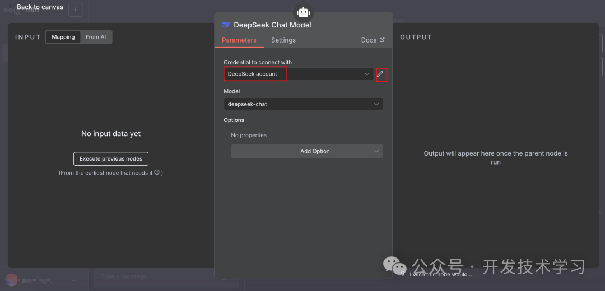Click the OUTPUT panel heading
605x291 pixels.
point(416,37)
